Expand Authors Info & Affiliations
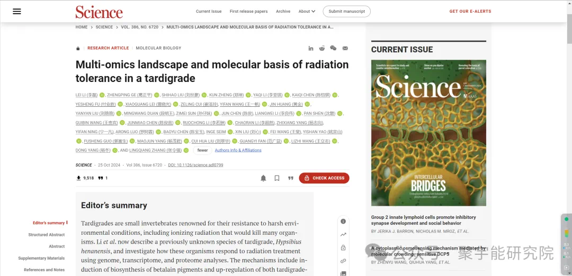The image size is (572, 276). click(238, 150)
